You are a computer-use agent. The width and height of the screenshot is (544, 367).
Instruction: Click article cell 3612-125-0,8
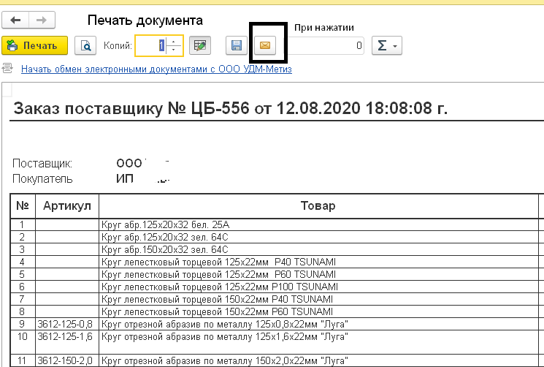click(x=66, y=324)
